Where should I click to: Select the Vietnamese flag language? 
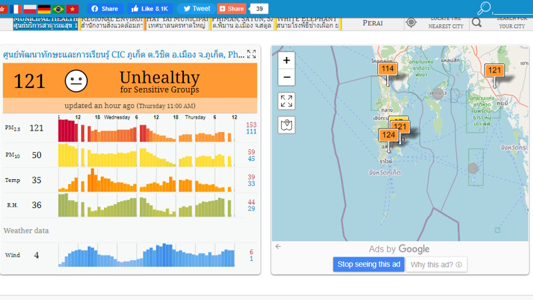(x=72, y=9)
